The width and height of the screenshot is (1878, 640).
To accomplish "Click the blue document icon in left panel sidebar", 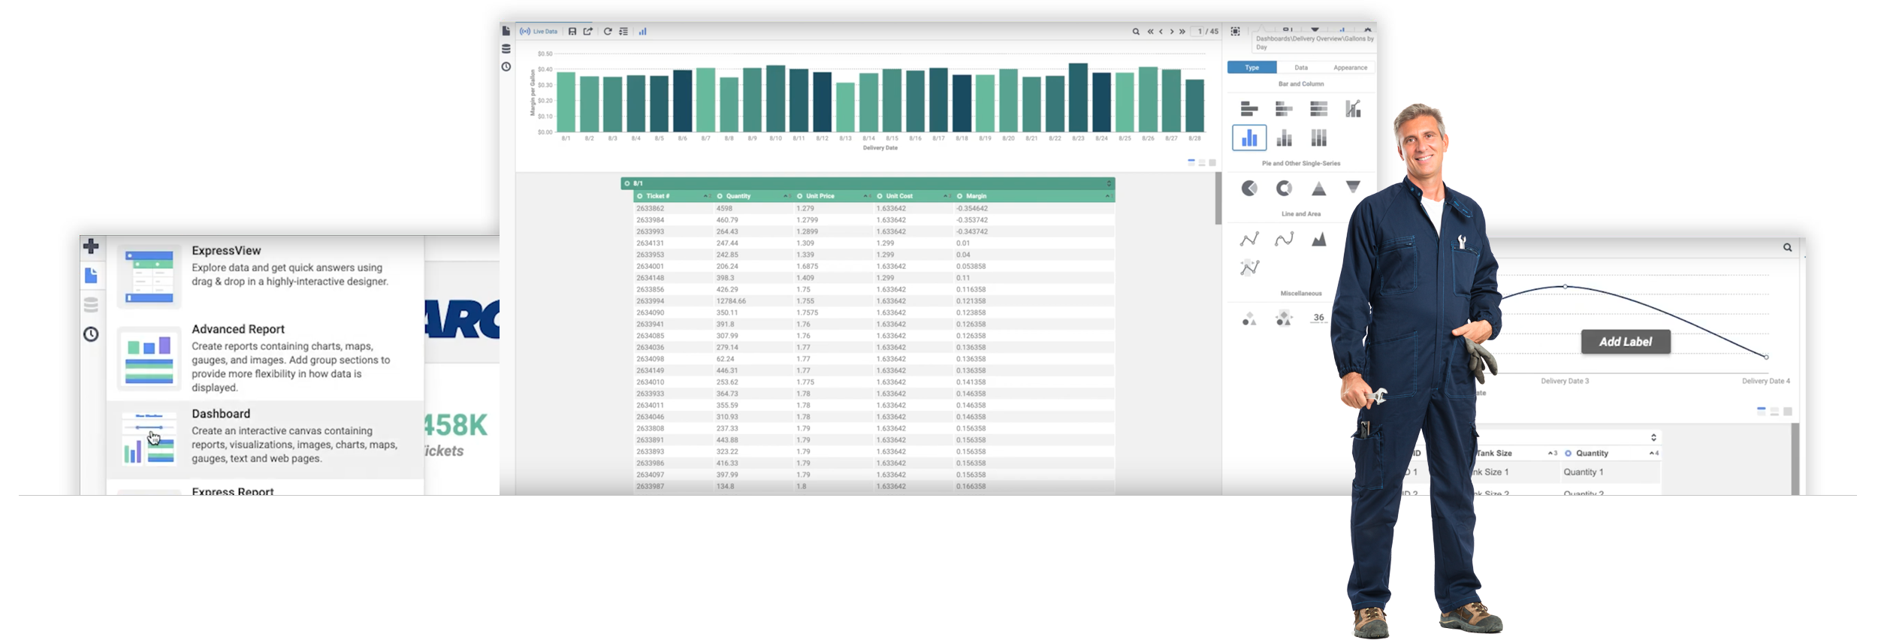I will coord(91,276).
